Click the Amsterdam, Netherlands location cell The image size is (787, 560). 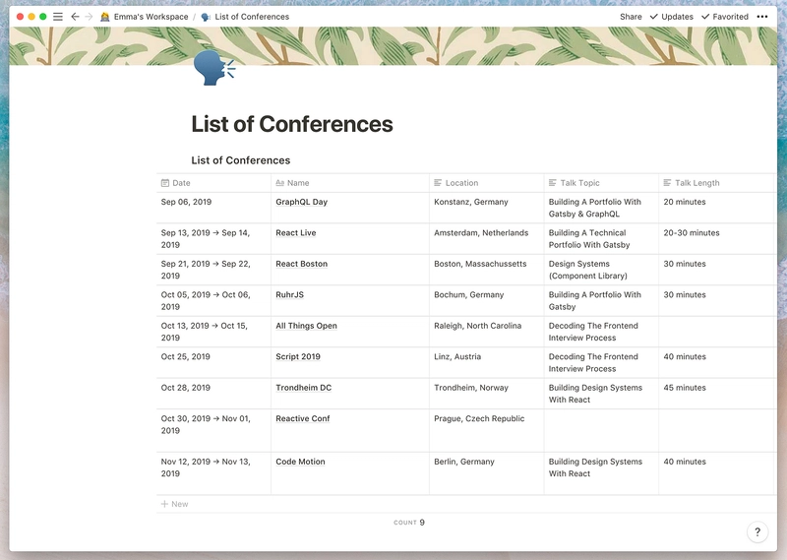coord(487,239)
